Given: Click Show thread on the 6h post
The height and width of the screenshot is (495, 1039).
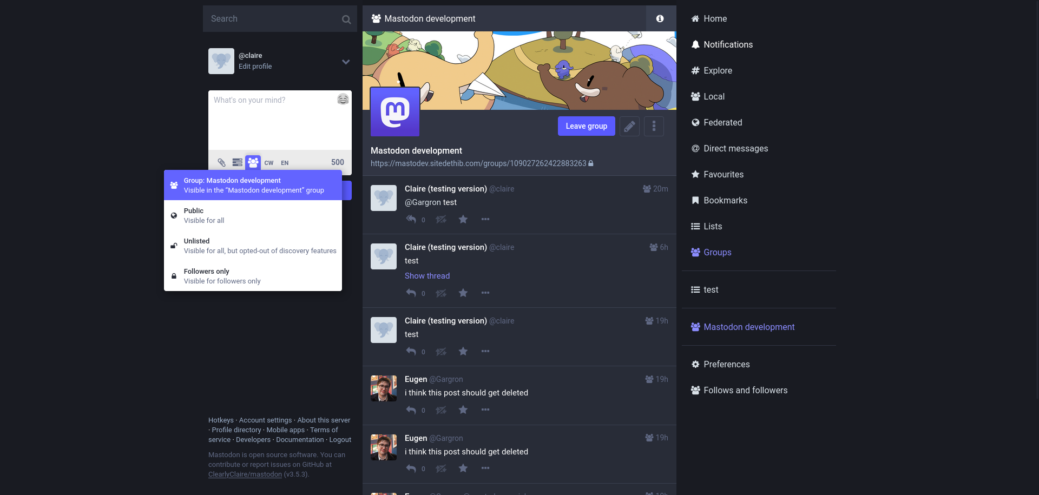Looking at the screenshot, I should coord(427,276).
